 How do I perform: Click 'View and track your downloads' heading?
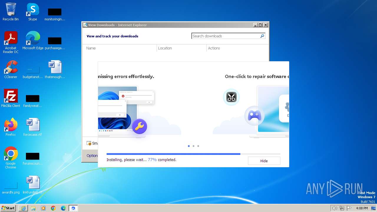[112, 36]
